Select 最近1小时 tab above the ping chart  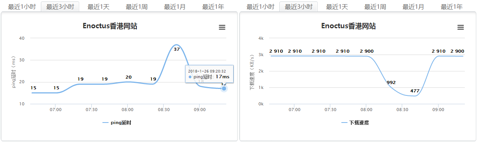pos(22,7)
